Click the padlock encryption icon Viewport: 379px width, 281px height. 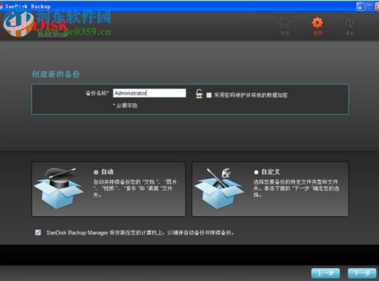199,93
